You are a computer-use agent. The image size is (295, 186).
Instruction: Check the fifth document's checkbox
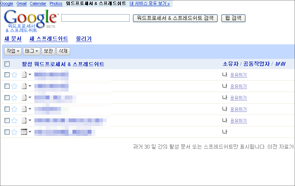pyautogui.click(x=7, y=120)
